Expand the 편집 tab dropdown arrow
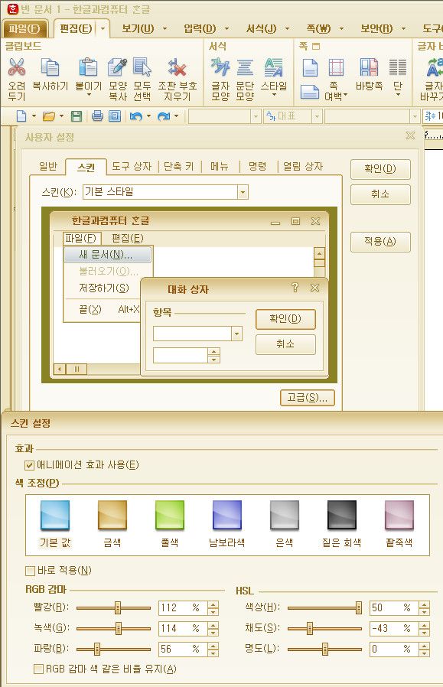Viewport: 443px width, 687px height. [x=103, y=29]
